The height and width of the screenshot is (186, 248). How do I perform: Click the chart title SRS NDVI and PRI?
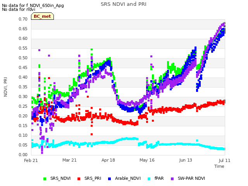click(x=124, y=4)
